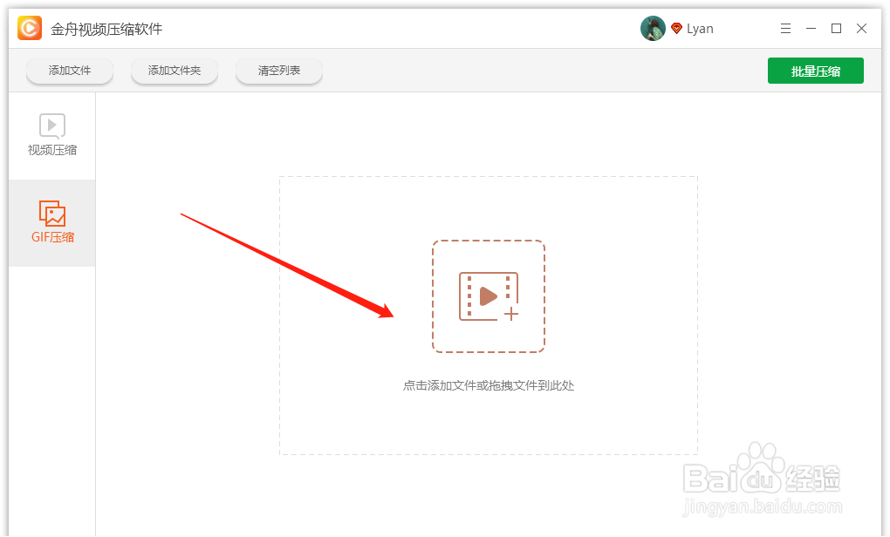Click the Lyan username label
This screenshot has width=890, height=537.
700,29
